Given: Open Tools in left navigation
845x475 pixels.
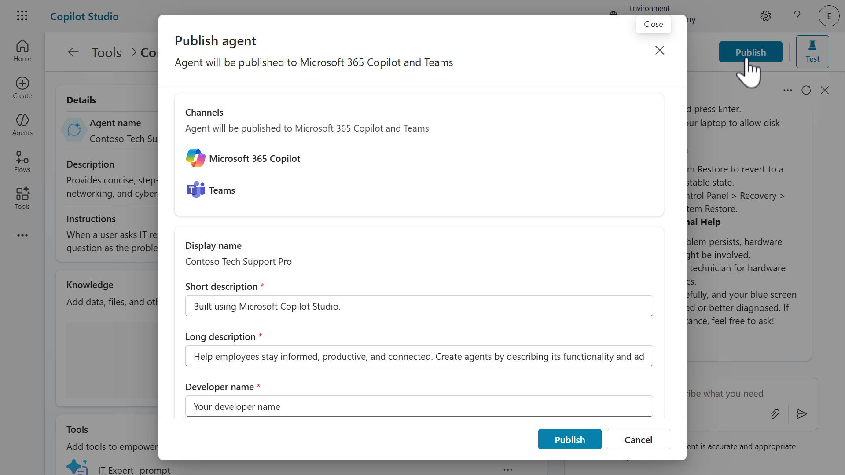Looking at the screenshot, I should point(22,199).
